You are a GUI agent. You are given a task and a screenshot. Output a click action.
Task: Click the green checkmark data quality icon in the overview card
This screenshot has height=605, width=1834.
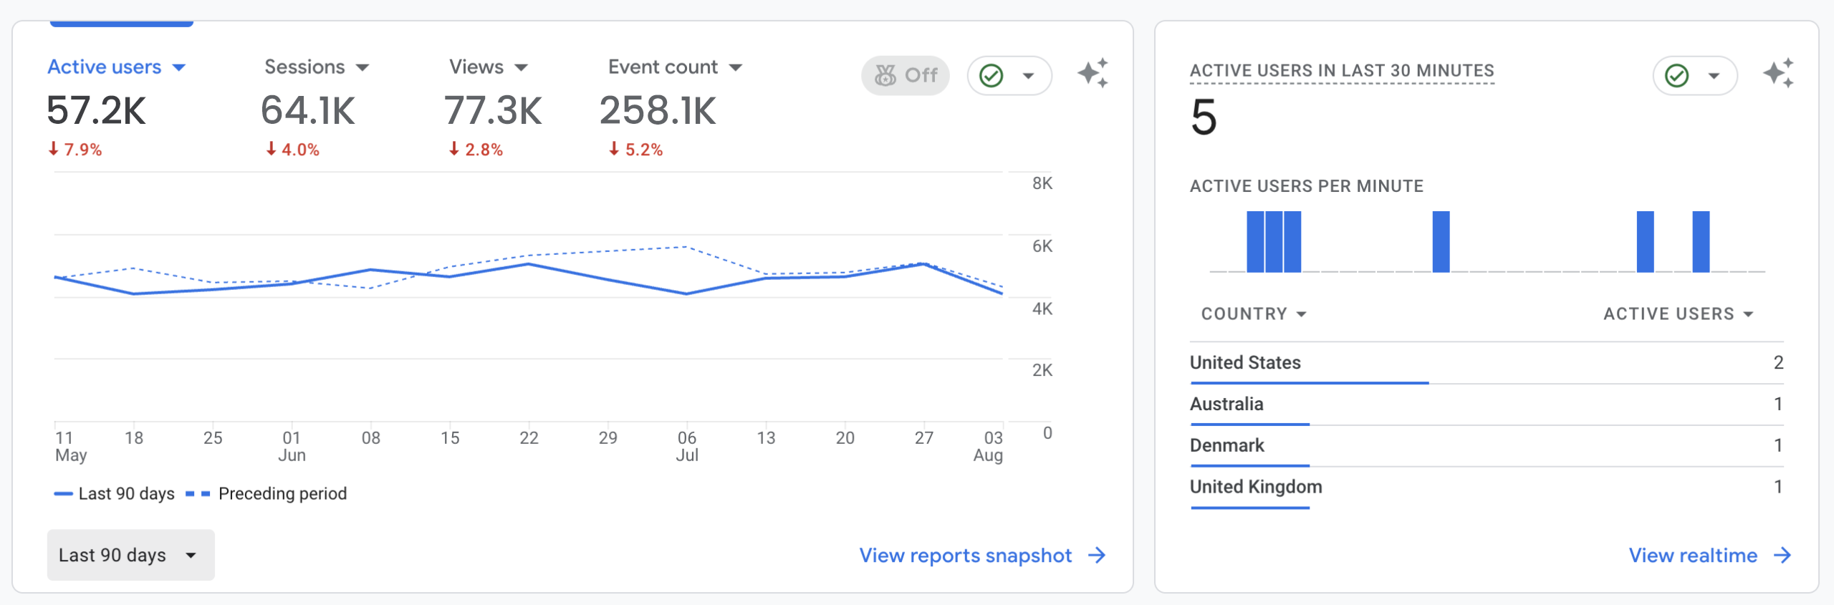992,75
